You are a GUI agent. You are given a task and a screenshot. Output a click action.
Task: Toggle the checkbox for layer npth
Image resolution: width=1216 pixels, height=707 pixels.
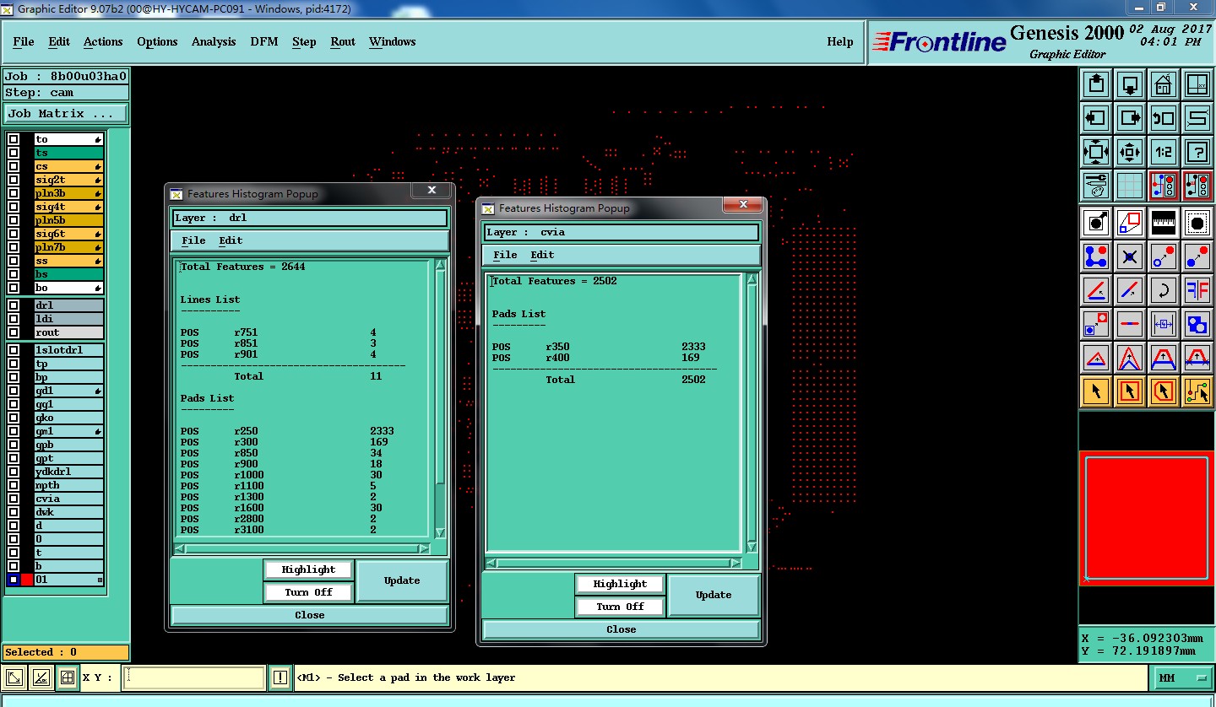tap(14, 485)
